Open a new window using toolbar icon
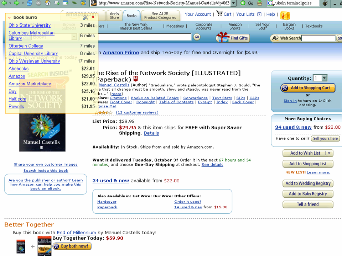The width and height of the screenshot is (342, 256). coord(66,3)
